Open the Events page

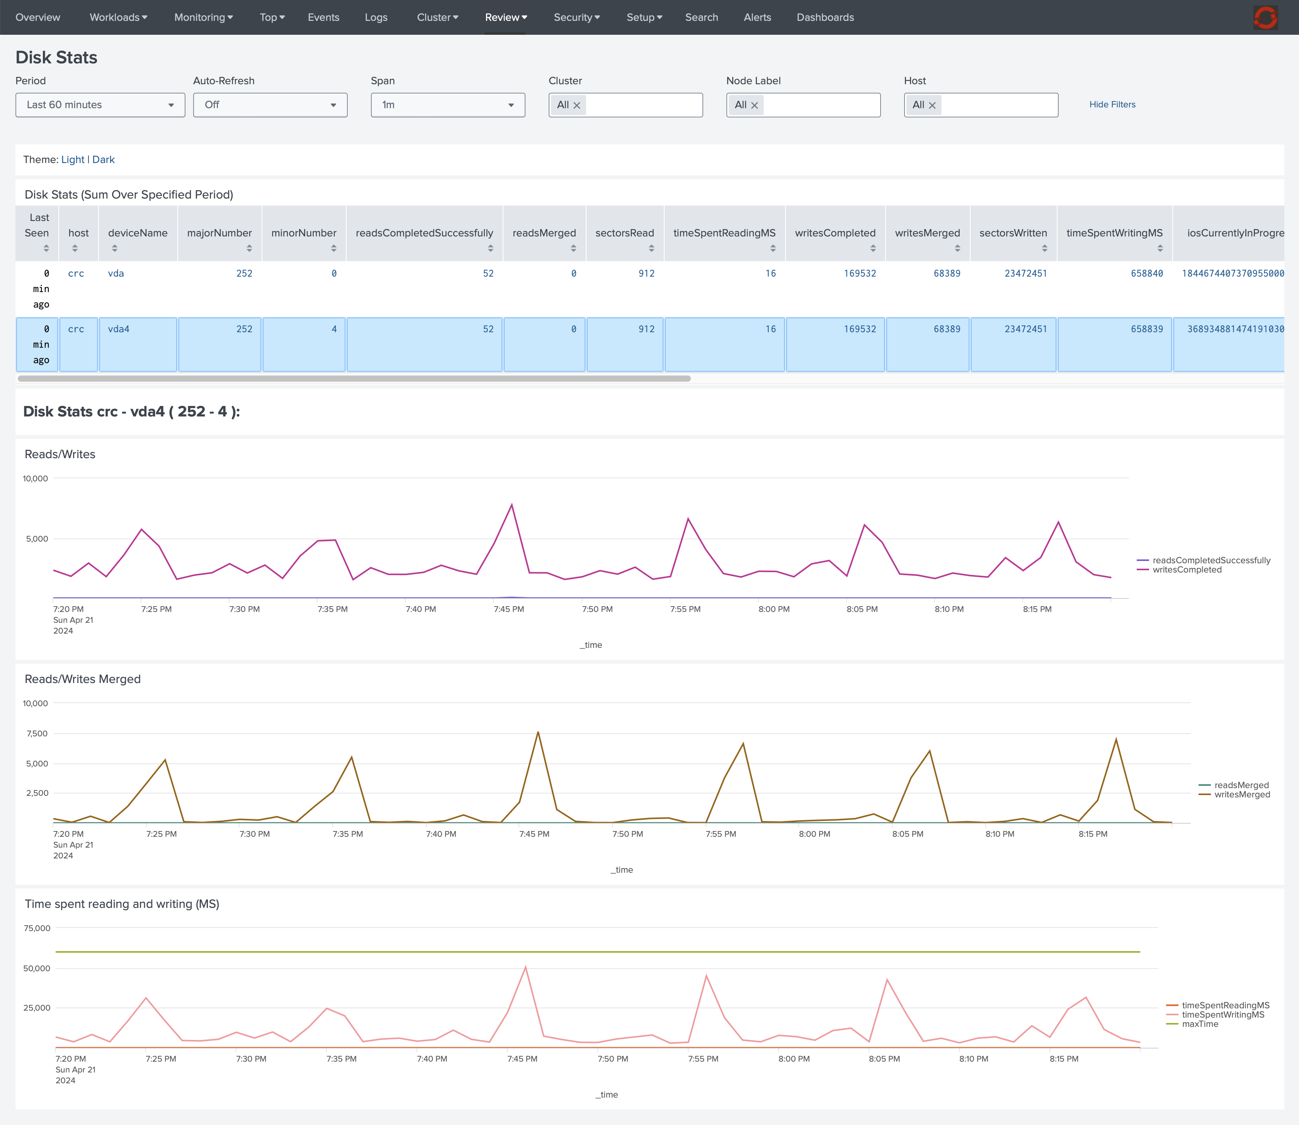click(323, 18)
